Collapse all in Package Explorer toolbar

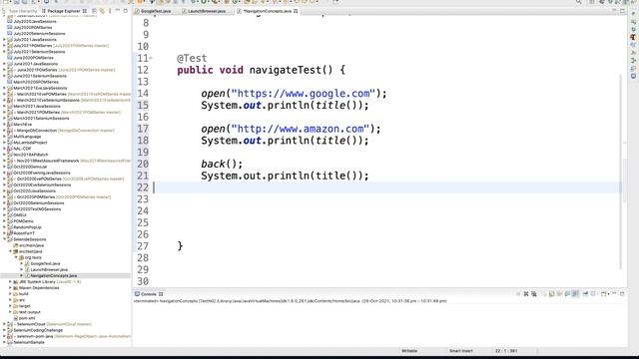pyautogui.click(x=94, y=11)
